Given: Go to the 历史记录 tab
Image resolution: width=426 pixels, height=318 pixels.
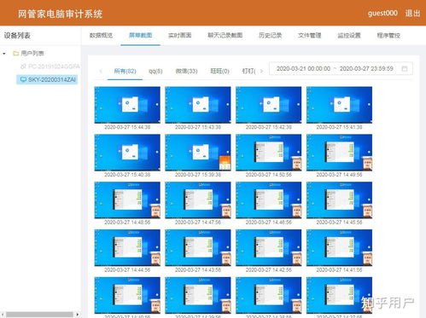Looking at the screenshot, I should click(270, 36).
